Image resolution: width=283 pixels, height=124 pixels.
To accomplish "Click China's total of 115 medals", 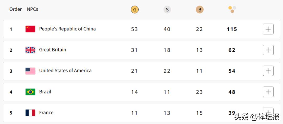I will (x=232, y=29).
